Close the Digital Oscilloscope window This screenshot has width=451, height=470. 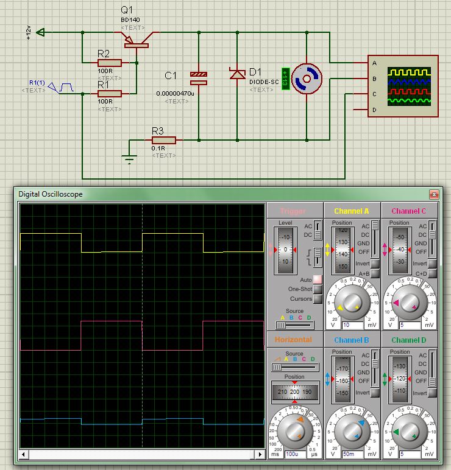click(x=434, y=194)
